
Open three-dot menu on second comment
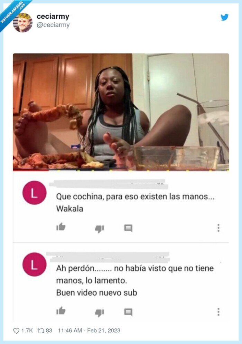pos(218,312)
